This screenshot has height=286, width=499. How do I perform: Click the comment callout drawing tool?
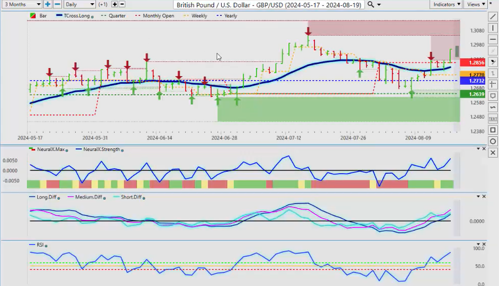coord(493,96)
